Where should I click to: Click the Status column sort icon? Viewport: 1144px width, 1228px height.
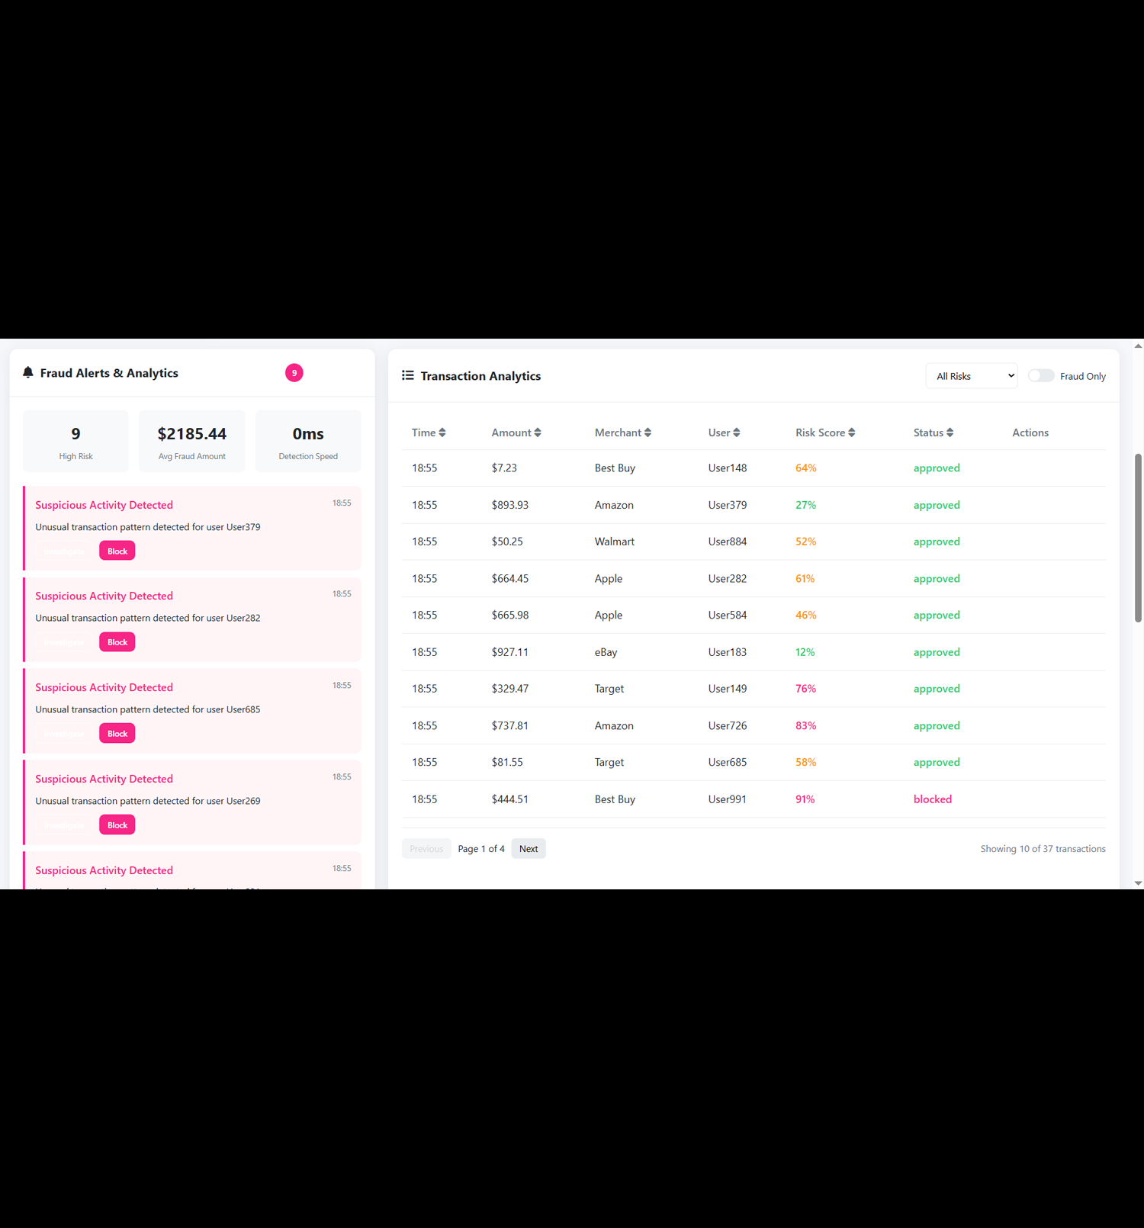[950, 432]
